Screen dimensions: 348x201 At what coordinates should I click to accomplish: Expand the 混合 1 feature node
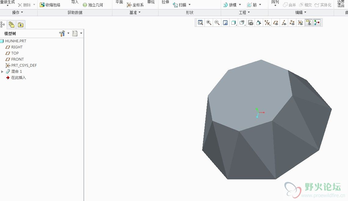click(2, 72)
